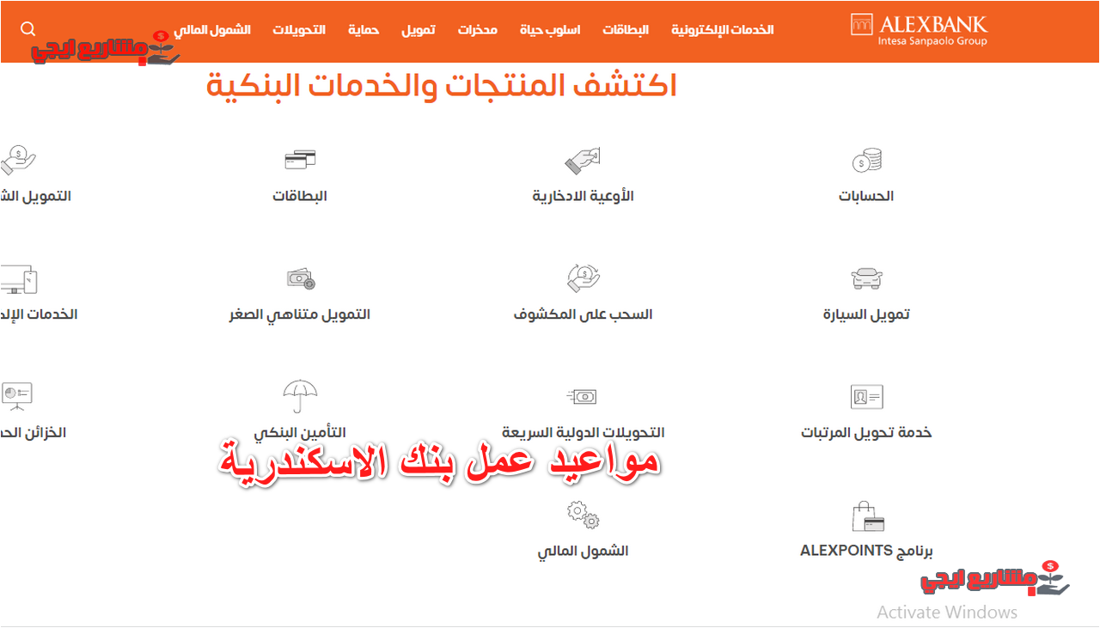Open the الخدمات الإلكترونية menu
Image resolution: width=1100 pixels, height=628 pixels.
[722, 29]
